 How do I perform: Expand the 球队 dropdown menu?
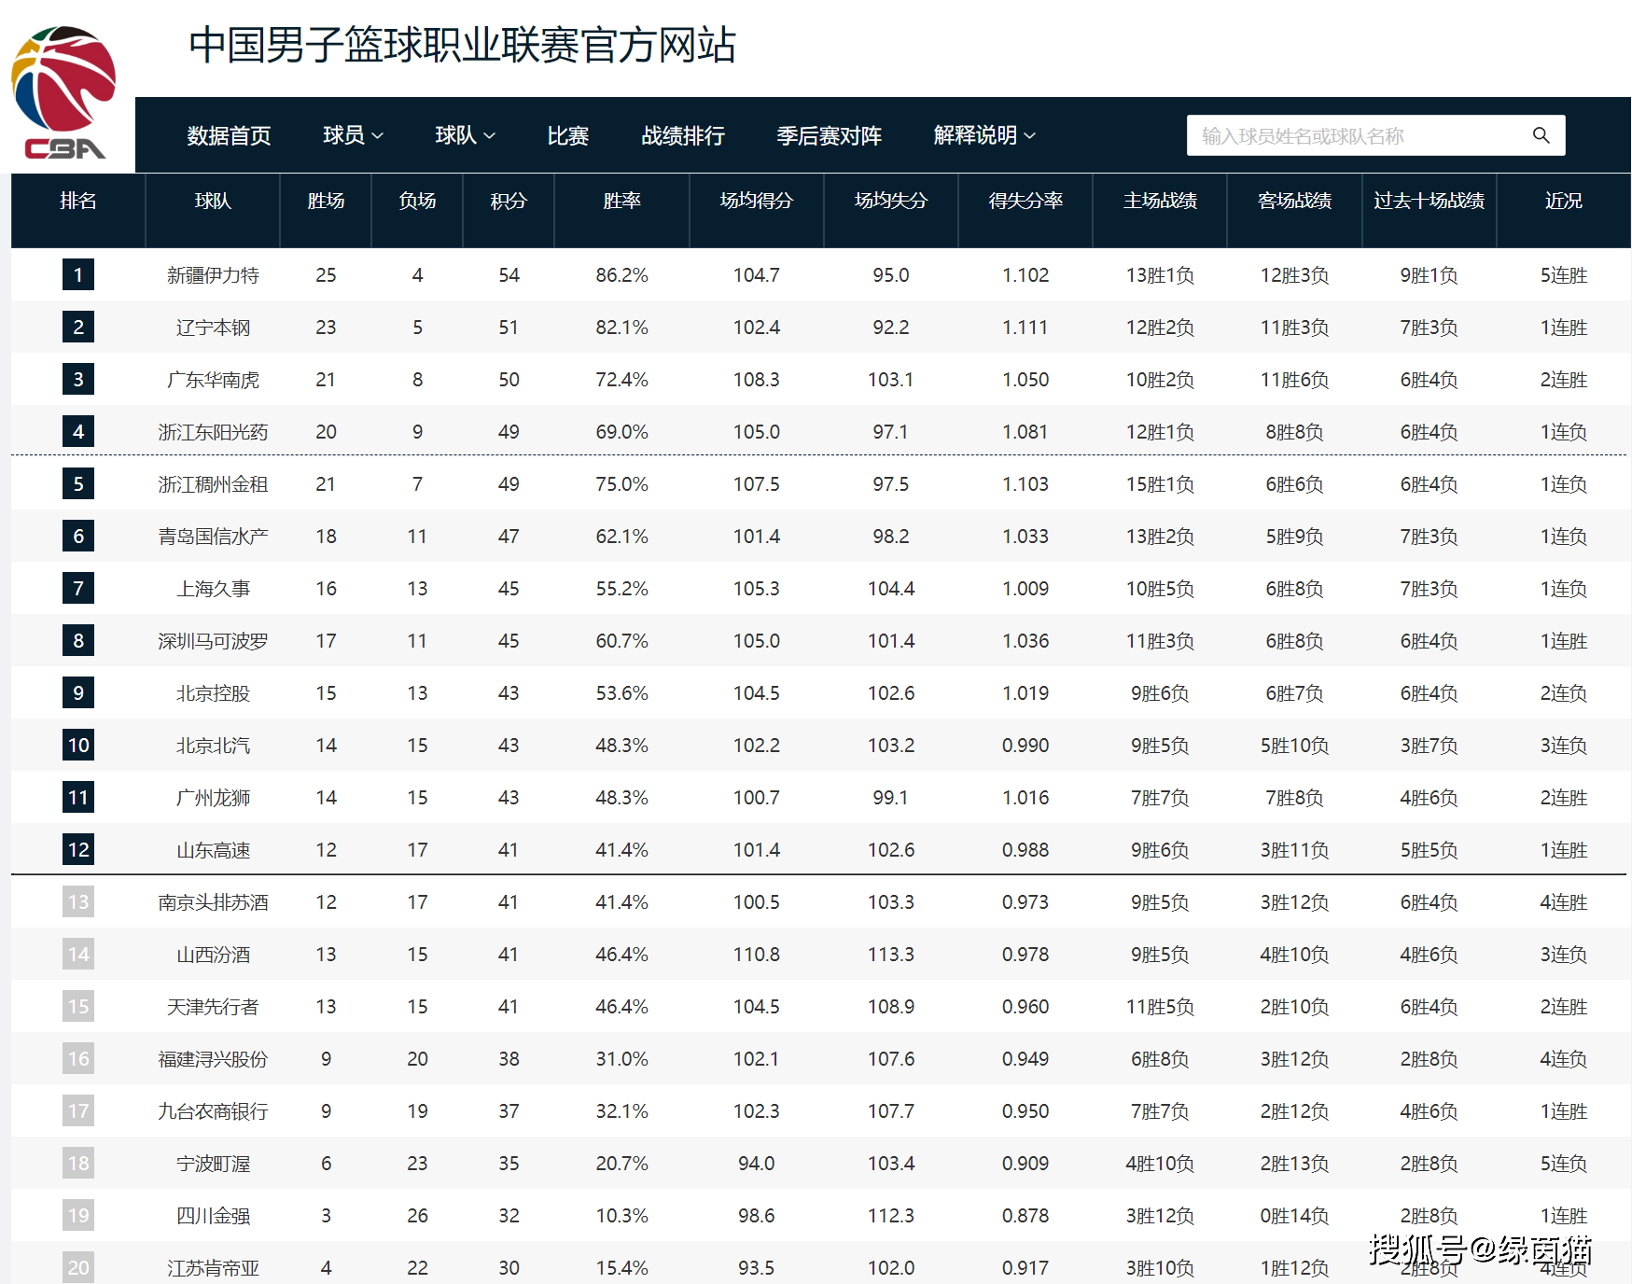coord(465,135)
